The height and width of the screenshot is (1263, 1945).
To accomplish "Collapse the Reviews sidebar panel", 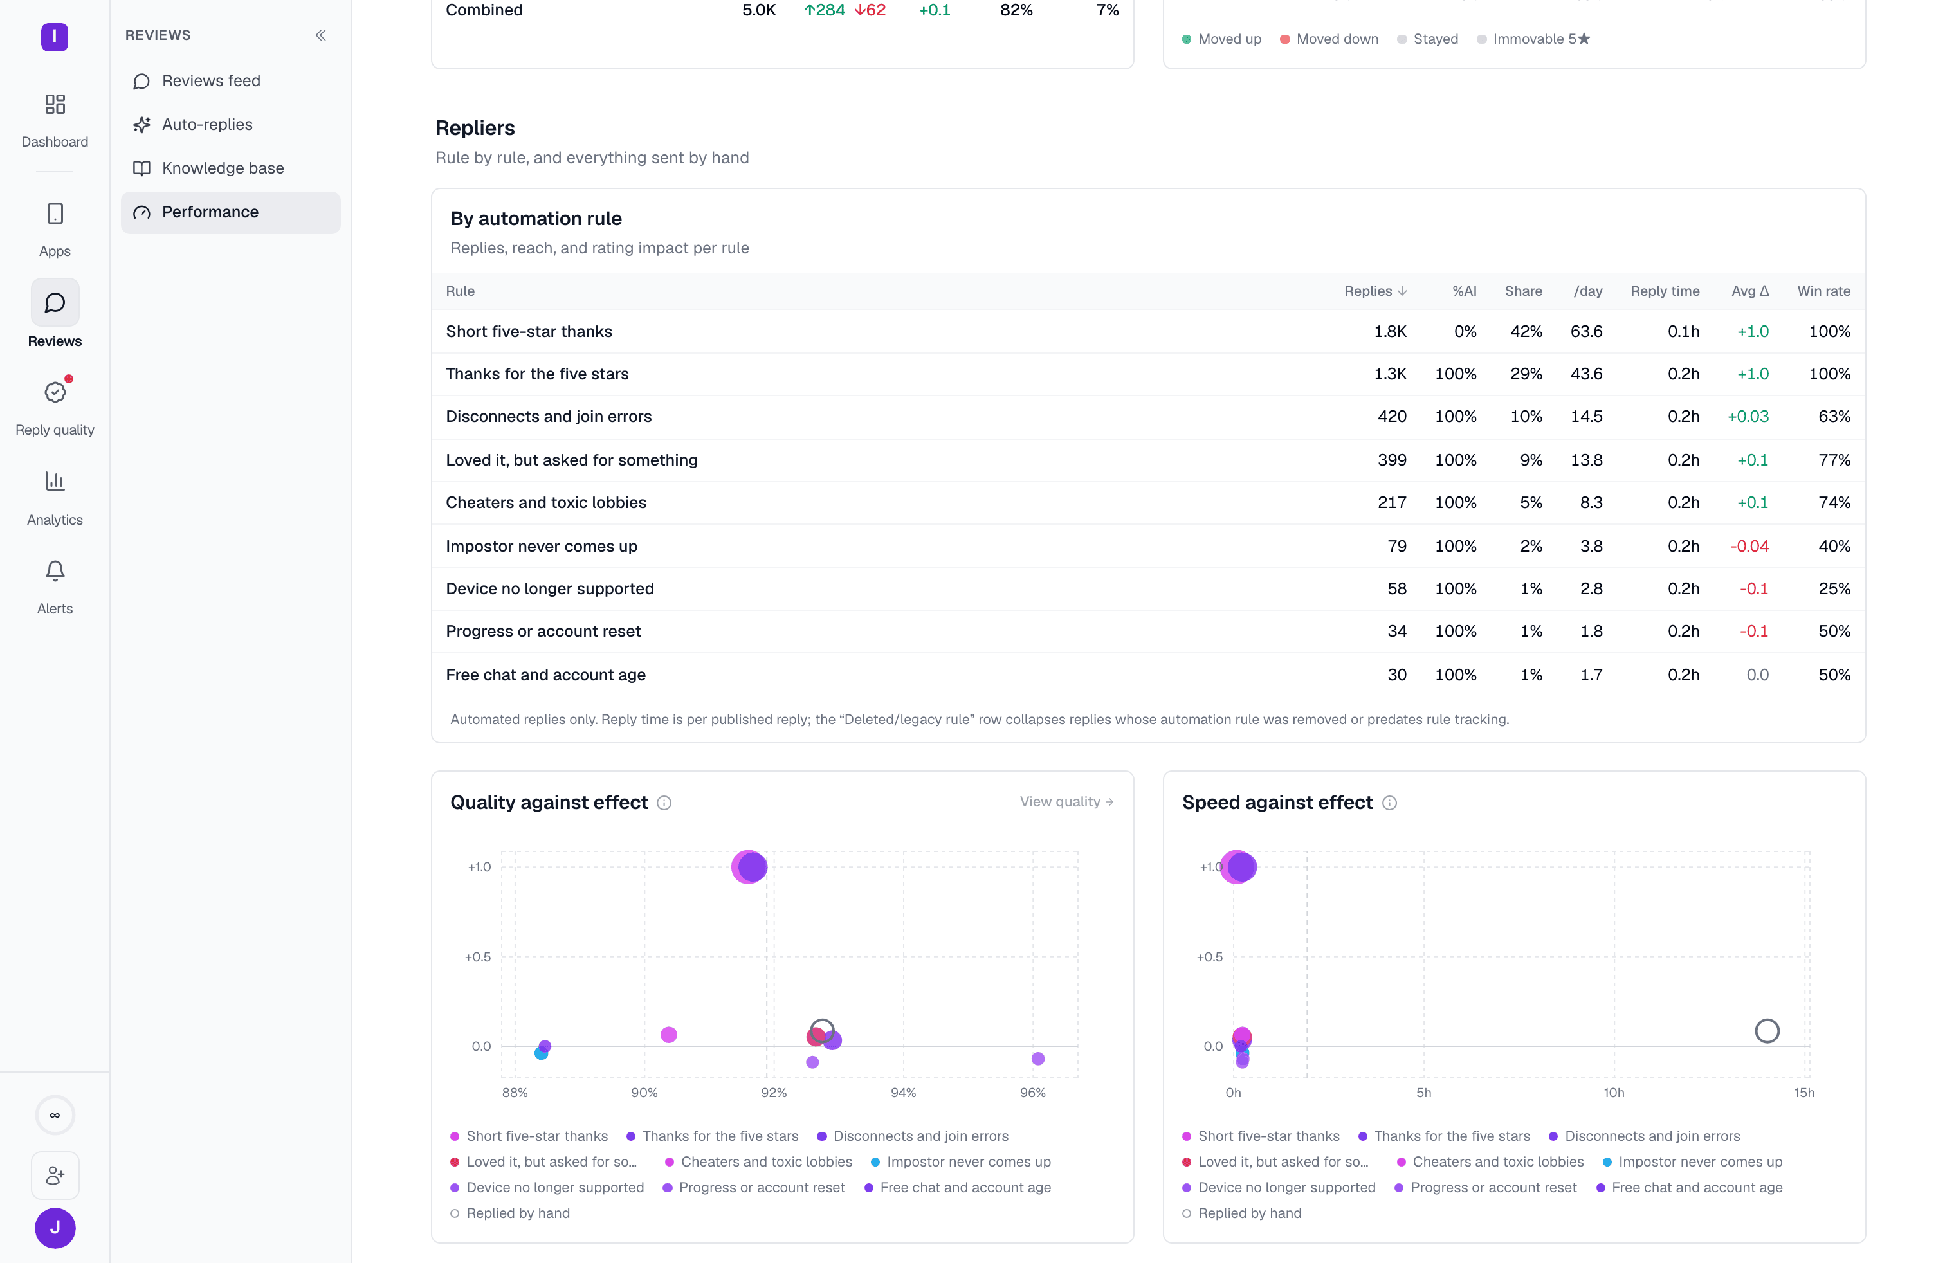I will coord(320,35).
